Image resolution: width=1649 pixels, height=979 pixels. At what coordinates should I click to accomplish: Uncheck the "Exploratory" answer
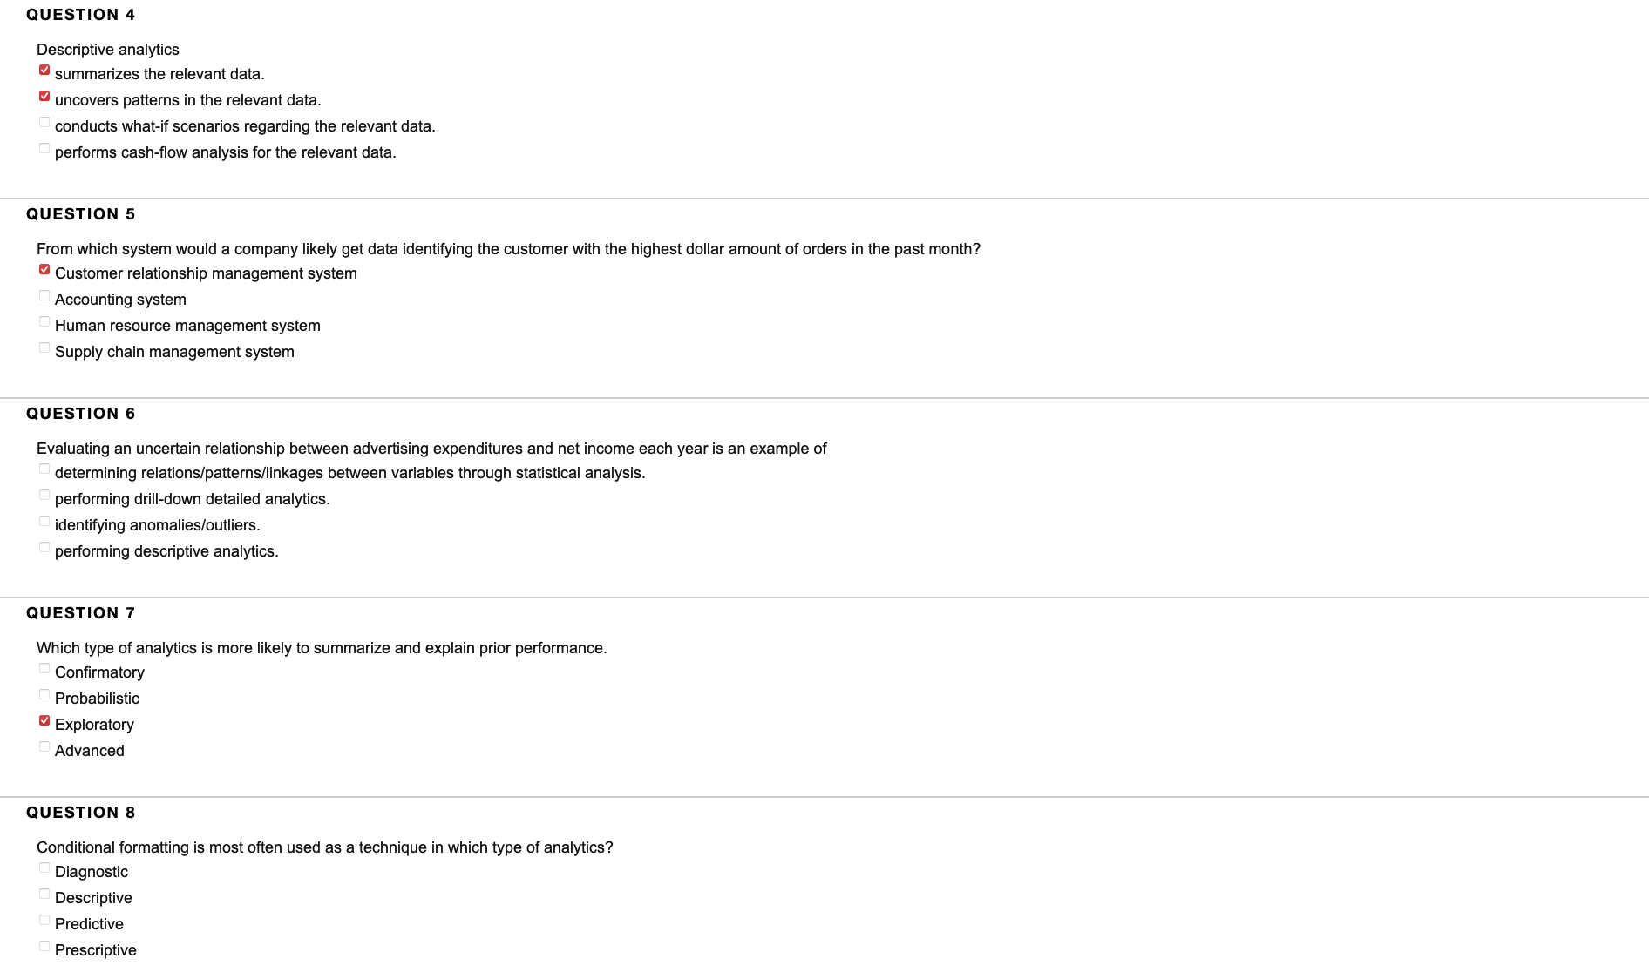click(44, 719)
